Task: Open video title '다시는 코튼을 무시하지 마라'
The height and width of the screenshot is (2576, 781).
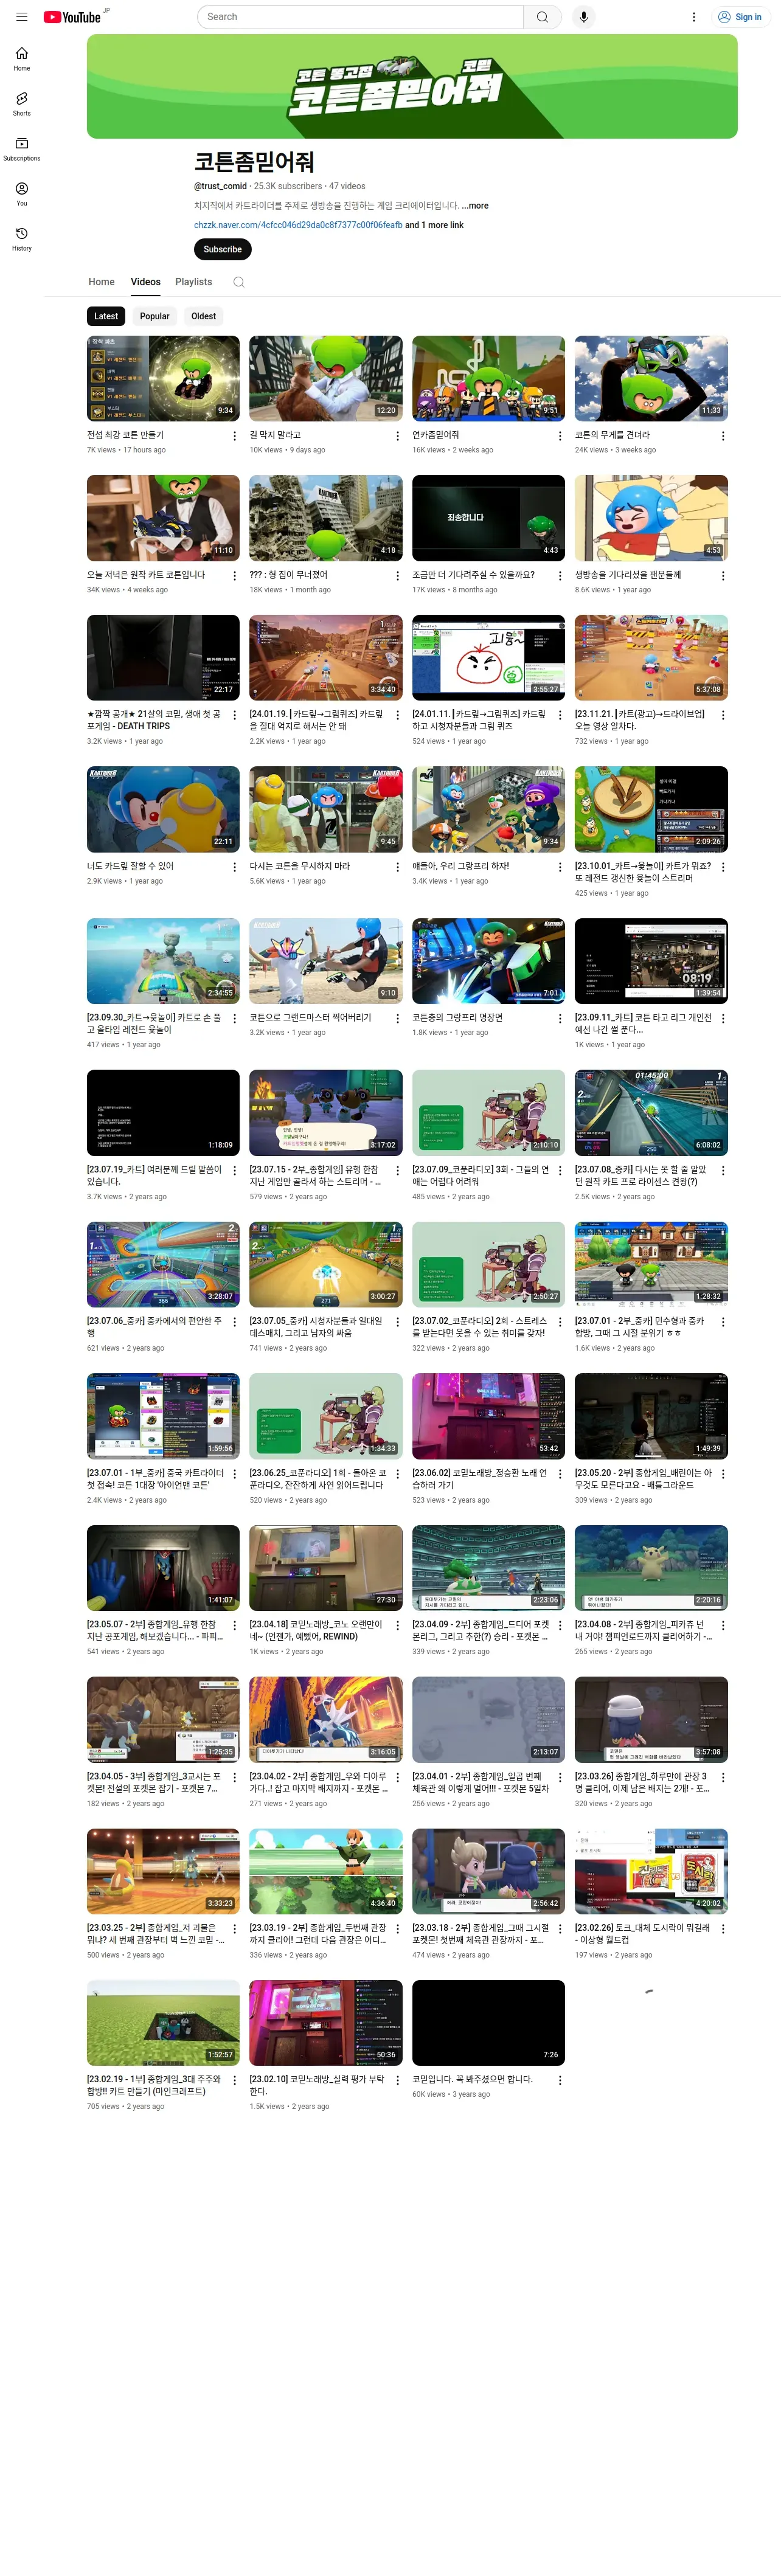Action: point(300,866)
